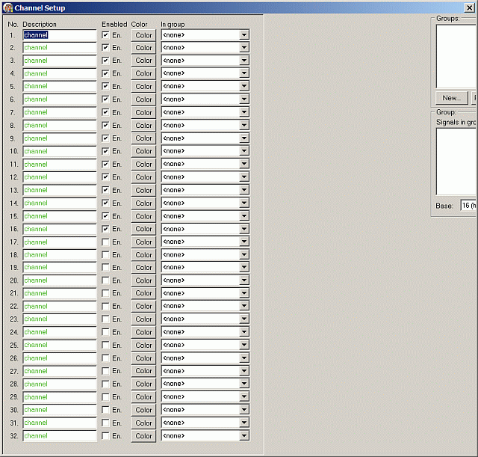
Task: Click the description field of channel 2
Action: click(60, 48)
